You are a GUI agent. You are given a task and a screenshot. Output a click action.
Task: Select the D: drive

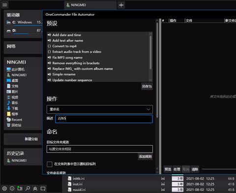[24, 31]
